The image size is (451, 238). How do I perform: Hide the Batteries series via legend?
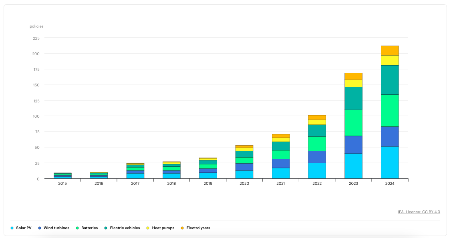point(87,228)
